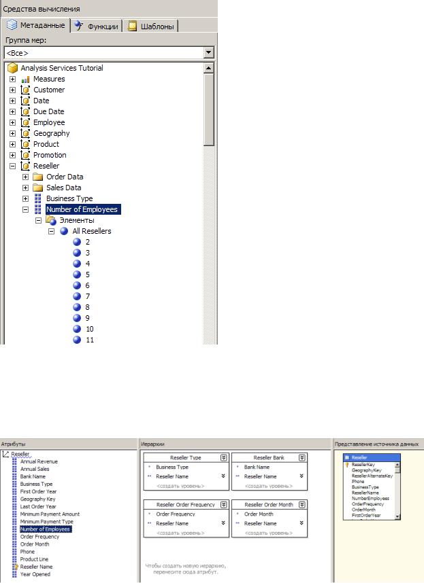Click the Customer dimension icon
Image resolution: width=424 pixels, height=583 pixels.
[25, 90]
